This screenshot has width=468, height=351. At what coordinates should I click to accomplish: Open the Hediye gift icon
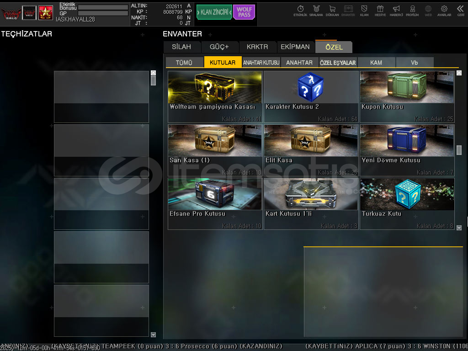(x=380, y=11)
